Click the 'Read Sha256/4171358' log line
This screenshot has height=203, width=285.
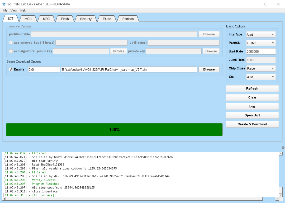pyautogui.click(x=34, y=165)
